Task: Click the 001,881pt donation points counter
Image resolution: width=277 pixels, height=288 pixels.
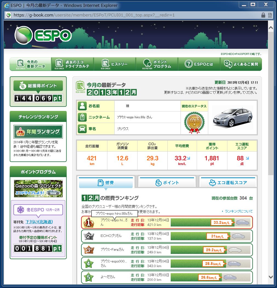Action: [x=38, y=248]
